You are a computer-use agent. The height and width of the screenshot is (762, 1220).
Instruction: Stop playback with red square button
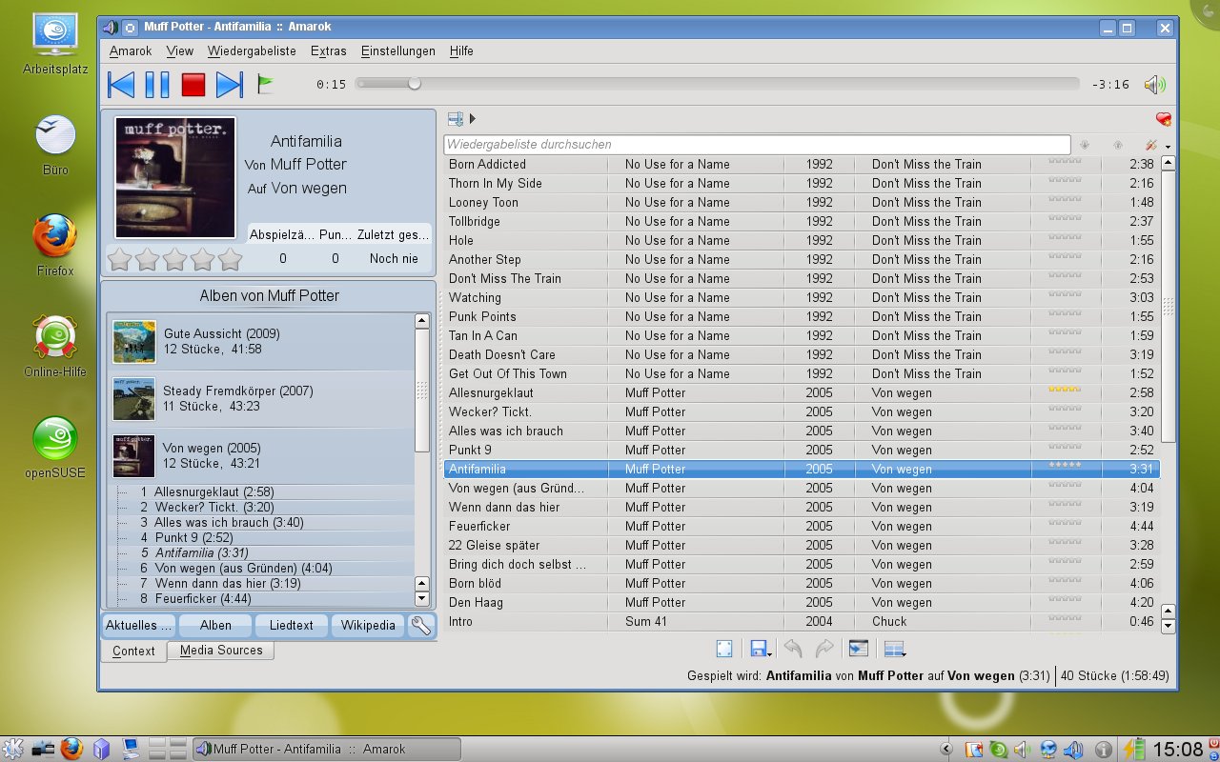pyautogui.click(x=193, y=85)
